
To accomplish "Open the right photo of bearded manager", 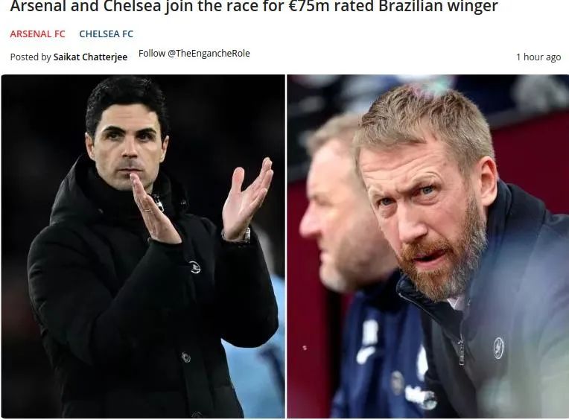I will (428, 246).
